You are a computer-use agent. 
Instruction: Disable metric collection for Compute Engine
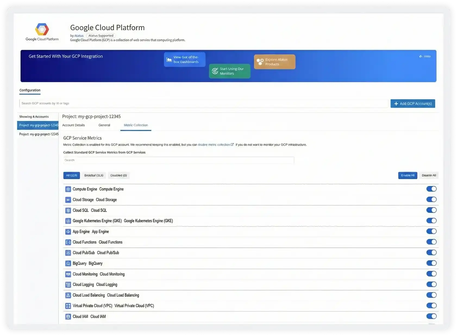click(x=431, y=189)
